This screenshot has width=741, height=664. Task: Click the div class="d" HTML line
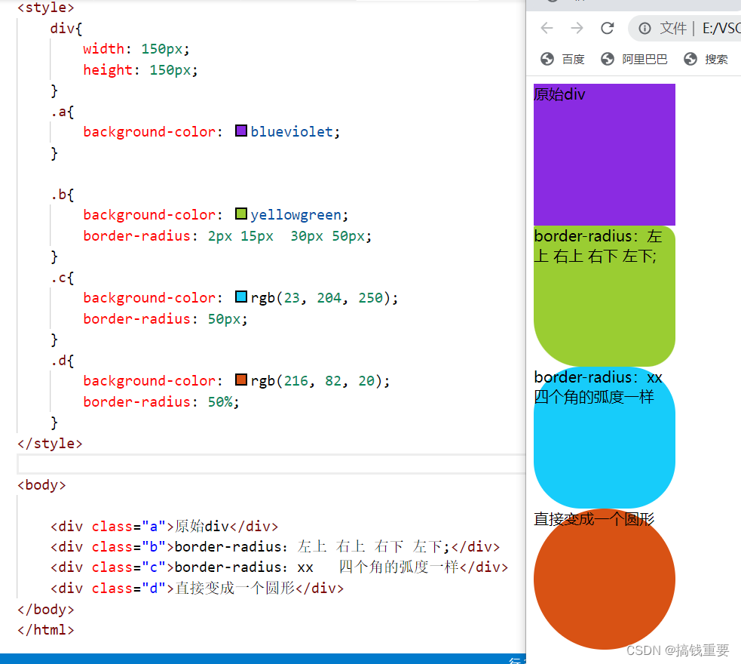(197, 589)
